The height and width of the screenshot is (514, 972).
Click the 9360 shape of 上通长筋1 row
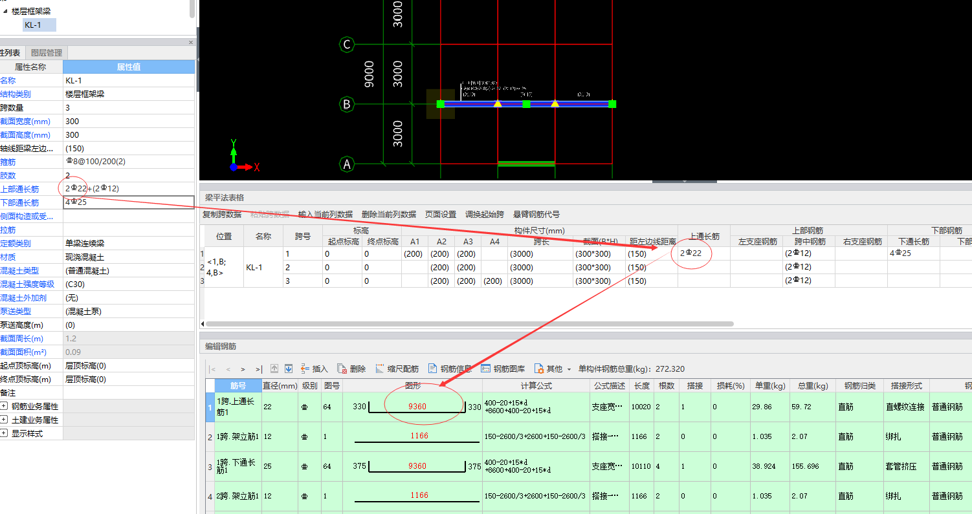(x=417, y=407)
